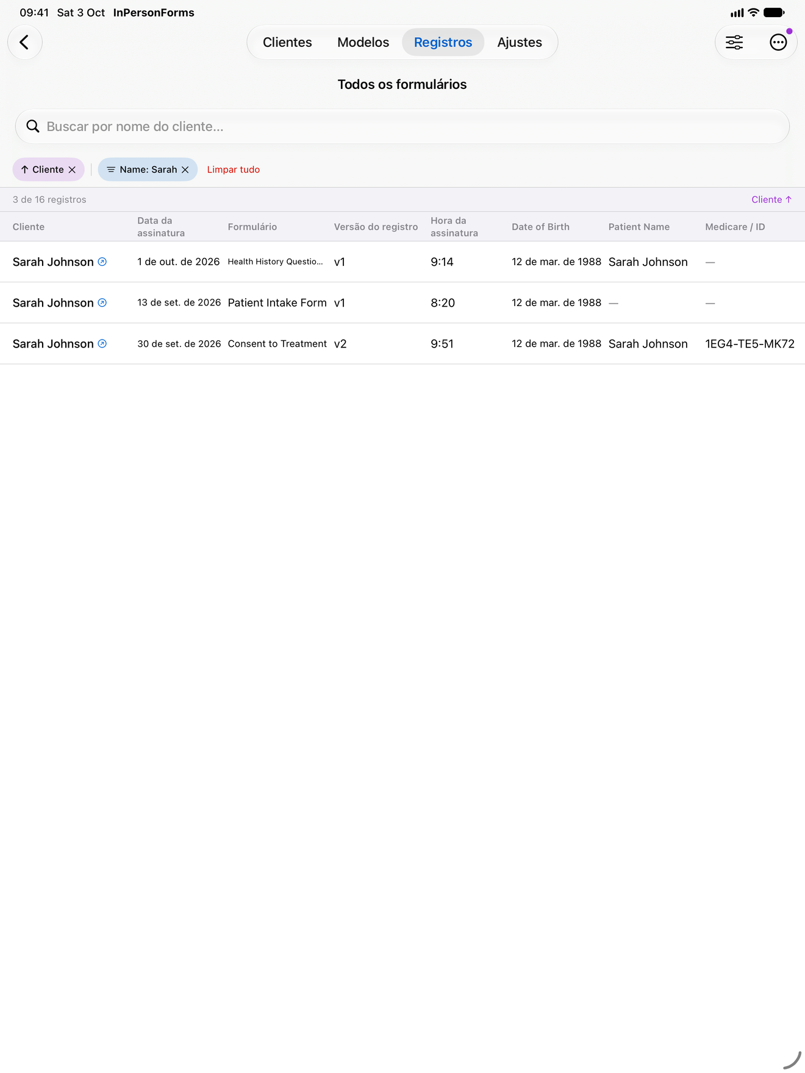The width and height of the screenshot is (805, 1073).
Task: Click the Cliente sort chip label
Action: pos(48,169)
